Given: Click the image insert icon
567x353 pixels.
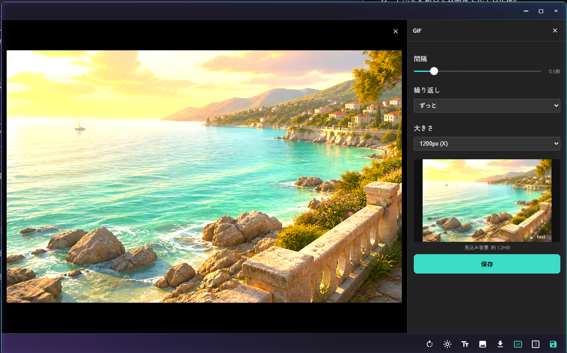Looking at the screenshot, I should [483, 344].
